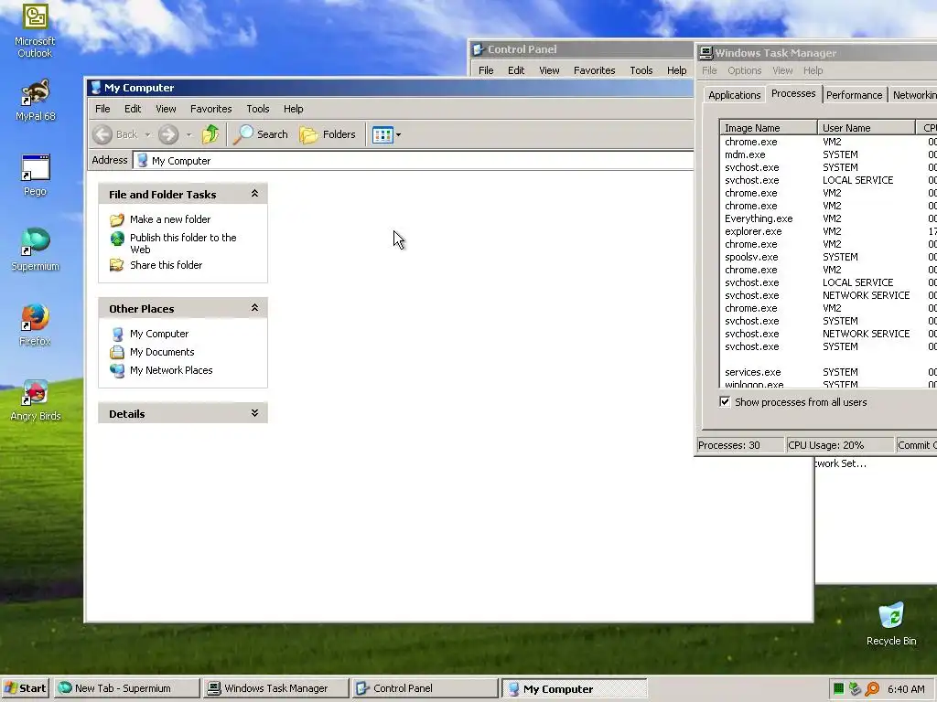Click the Start button
Viewport: 937px width, 702px height.
click(x=26, y=688)
